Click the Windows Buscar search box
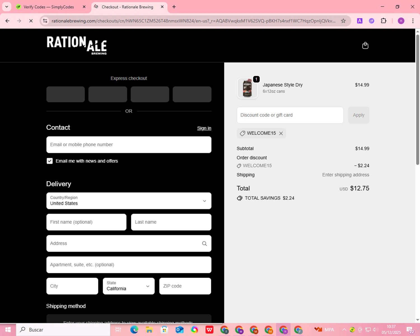This screenshot has height=336, width=420. pos(63,330)
